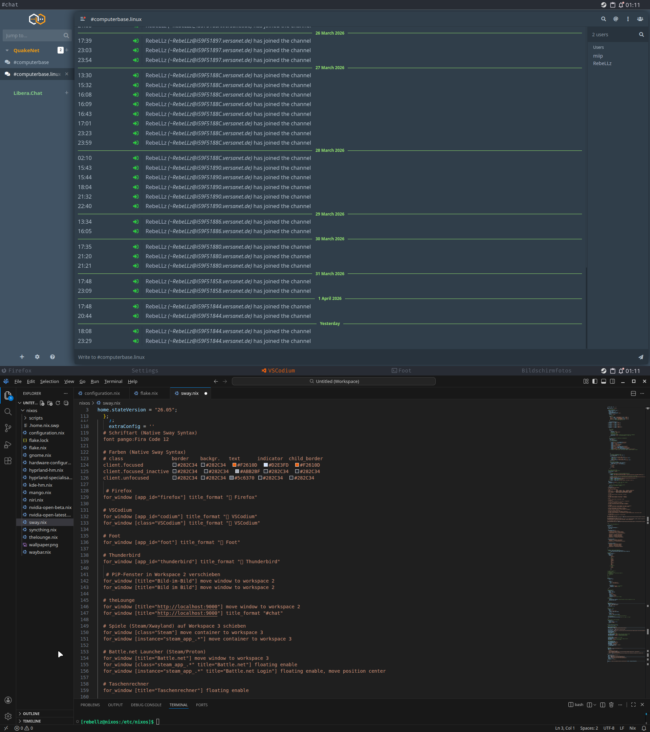Kill the terminal with the trash icon
This screenshot has width=650, height=732.
[611, 705]
